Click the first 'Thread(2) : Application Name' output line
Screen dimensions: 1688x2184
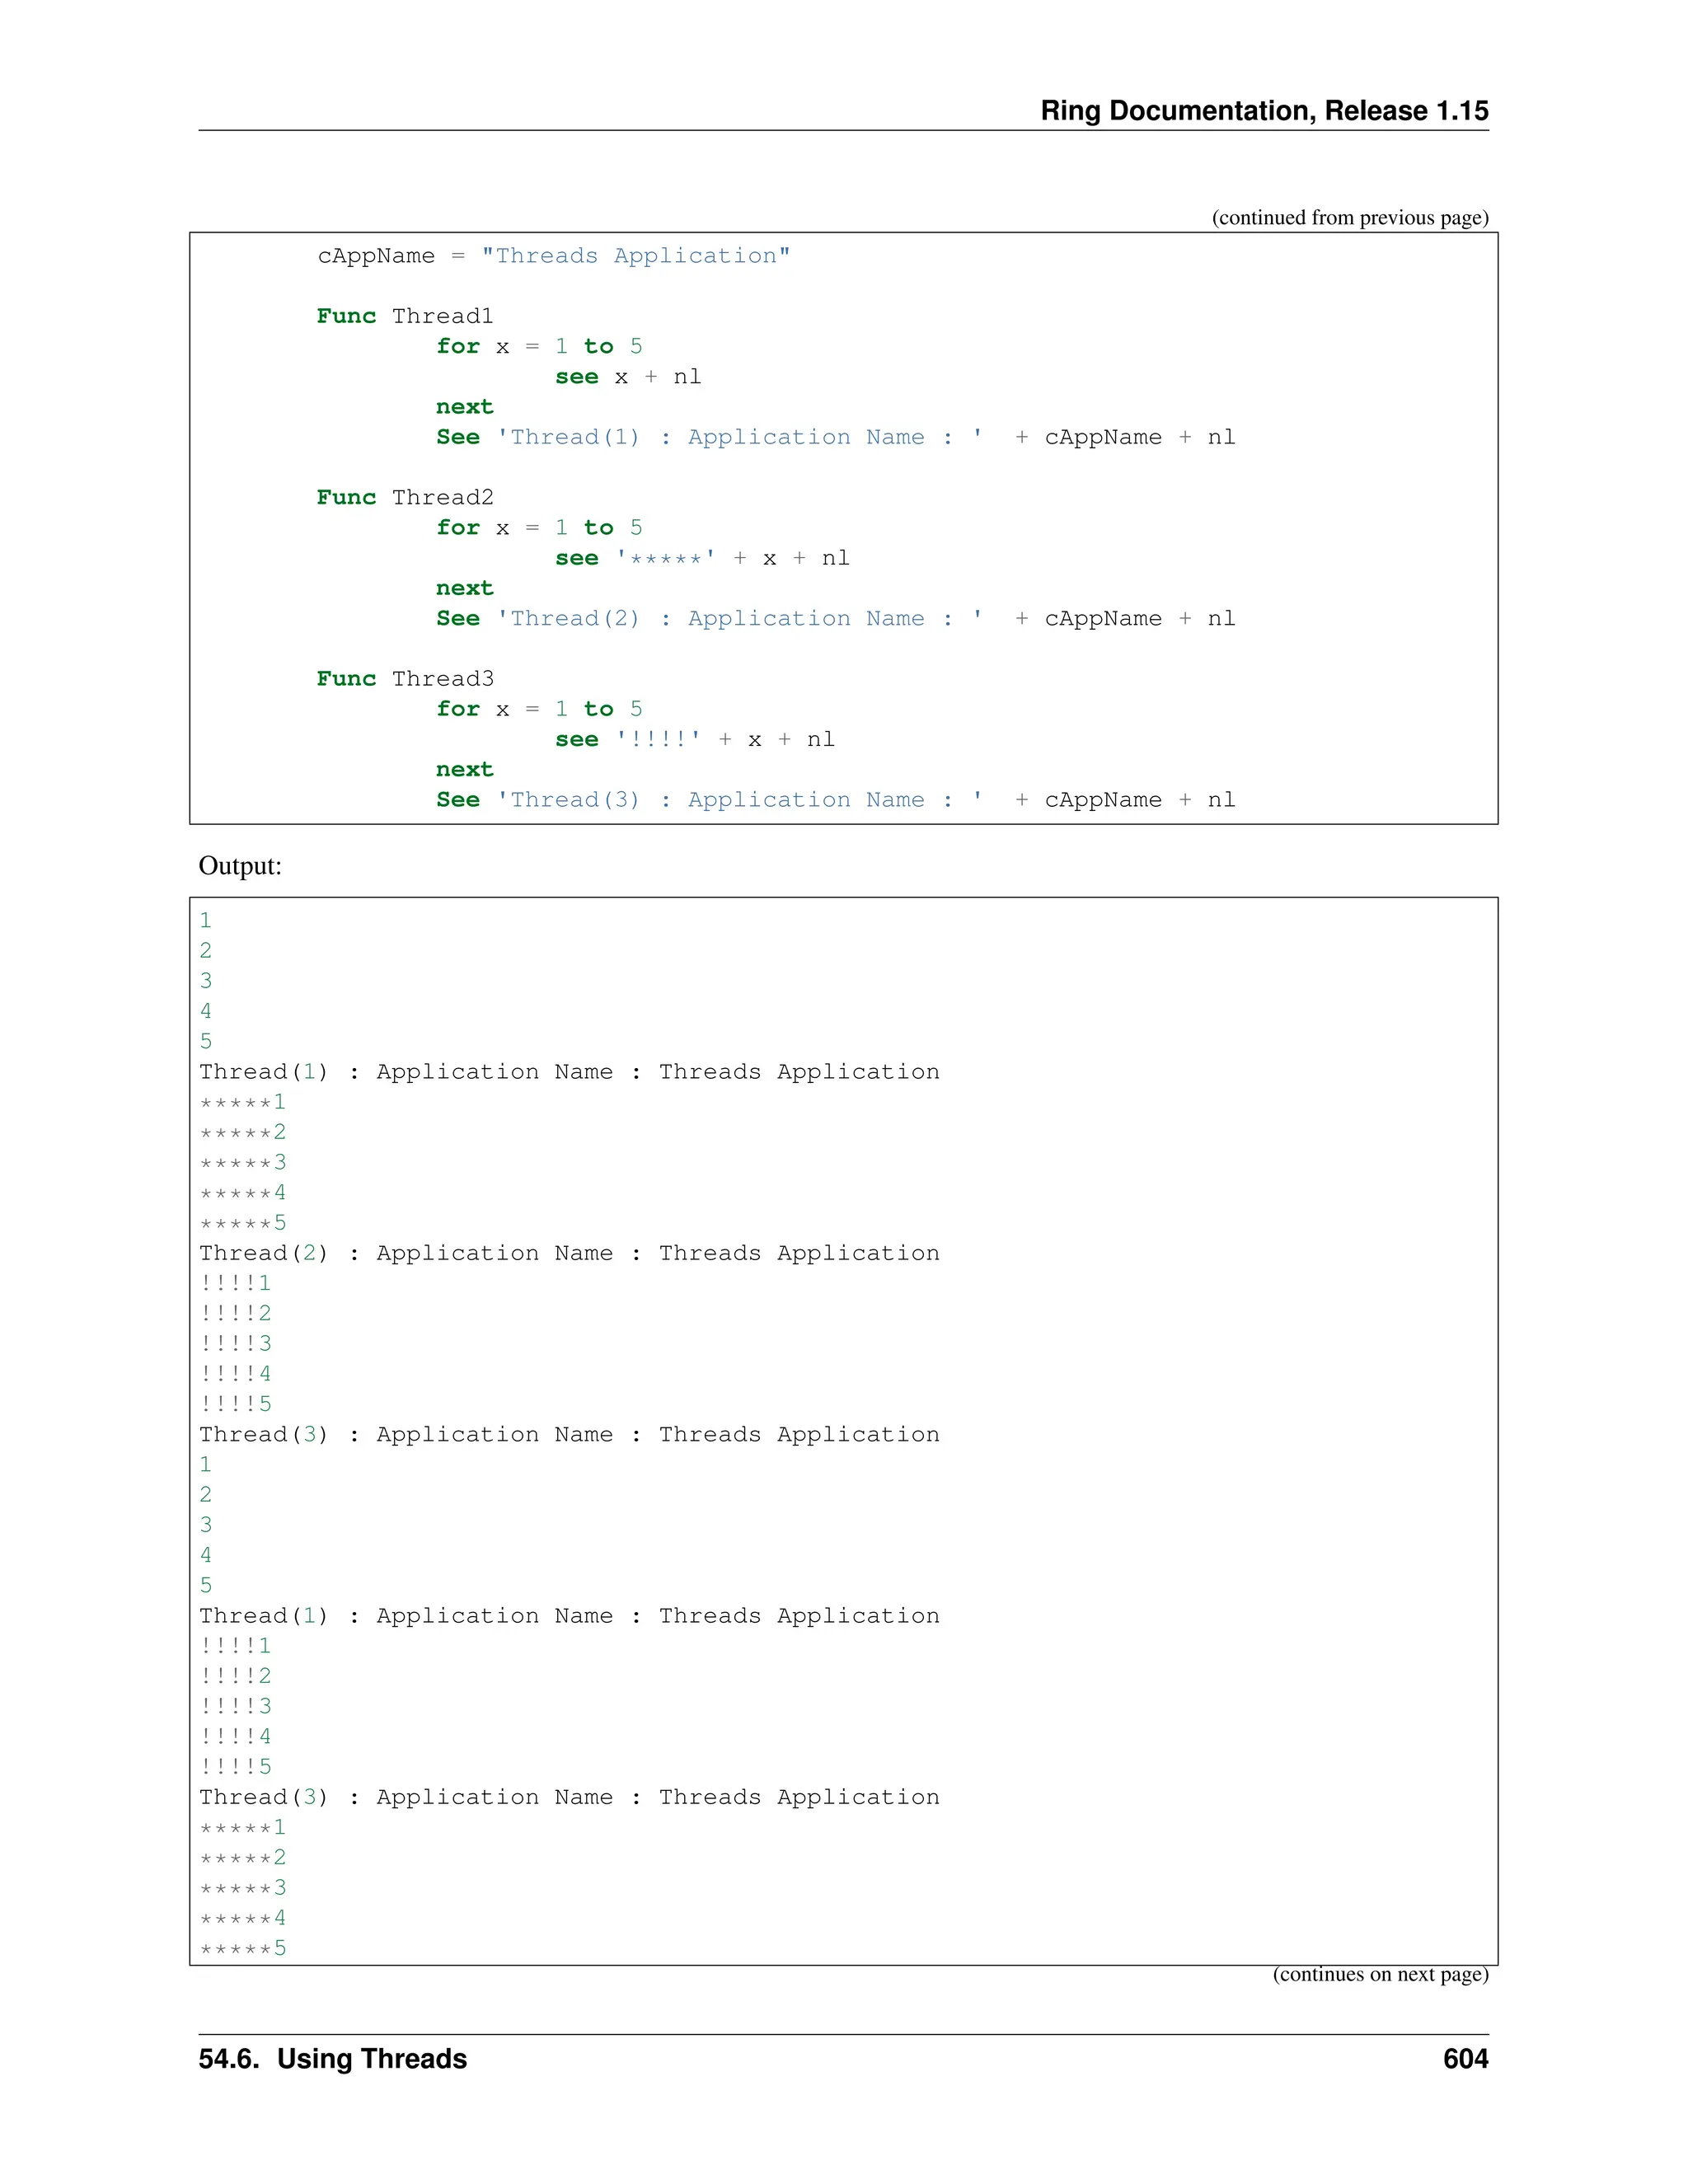569,1254
